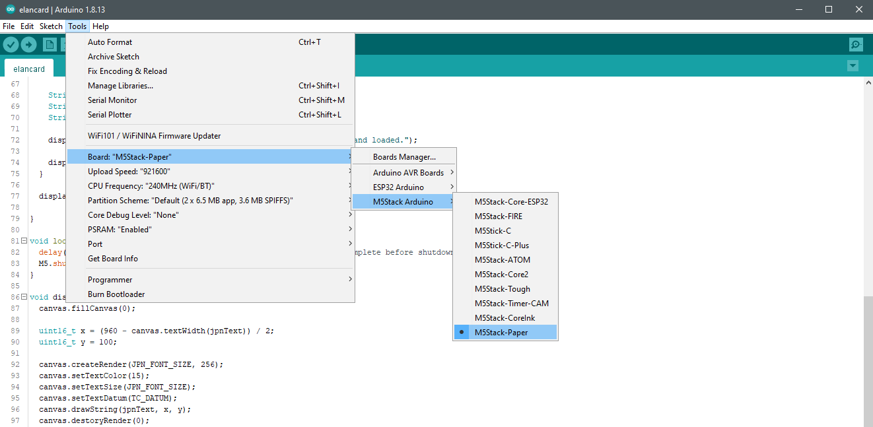Select the elancard sketch tab
The height and width of the screenshot is (427, 873).
(29, 69)
